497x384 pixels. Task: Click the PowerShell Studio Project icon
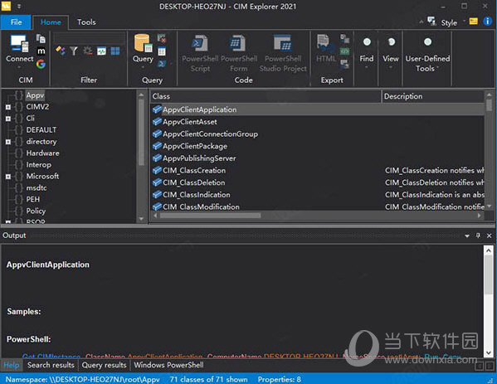pos(282,43)
